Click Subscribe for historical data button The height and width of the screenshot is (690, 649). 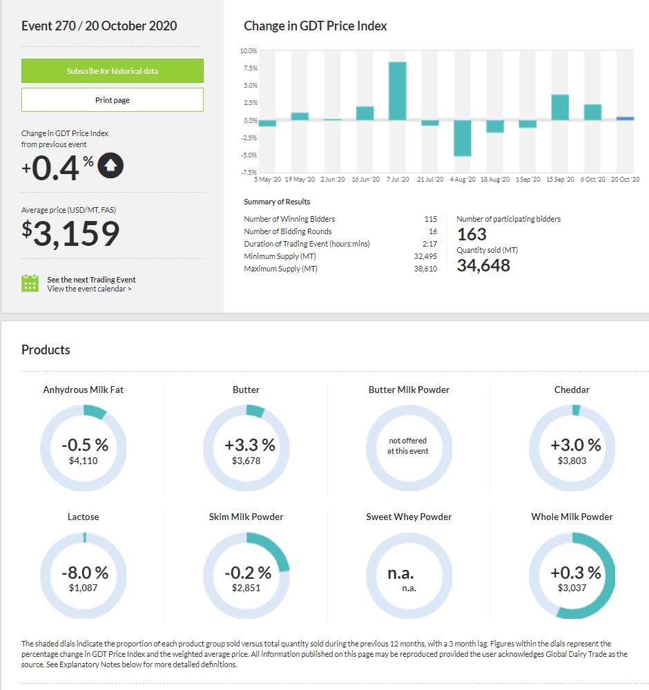click(113, 71)
